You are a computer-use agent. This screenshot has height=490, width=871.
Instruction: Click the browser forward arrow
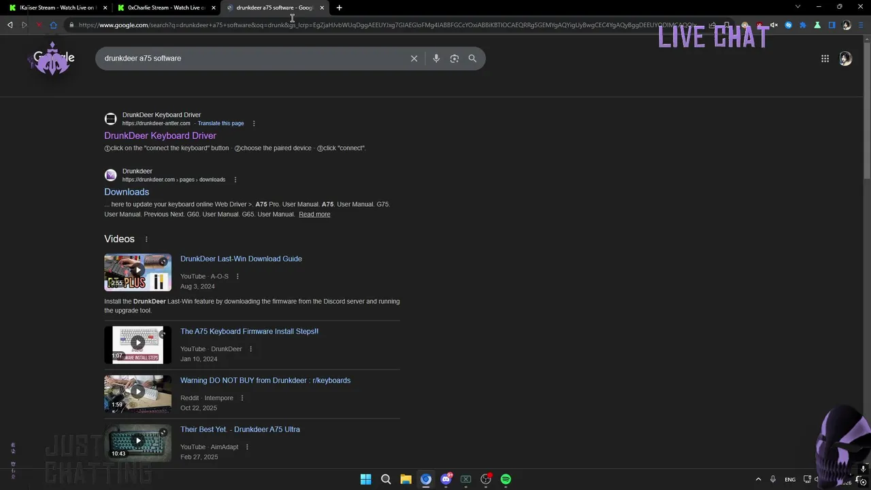click(x=24, y=25)
